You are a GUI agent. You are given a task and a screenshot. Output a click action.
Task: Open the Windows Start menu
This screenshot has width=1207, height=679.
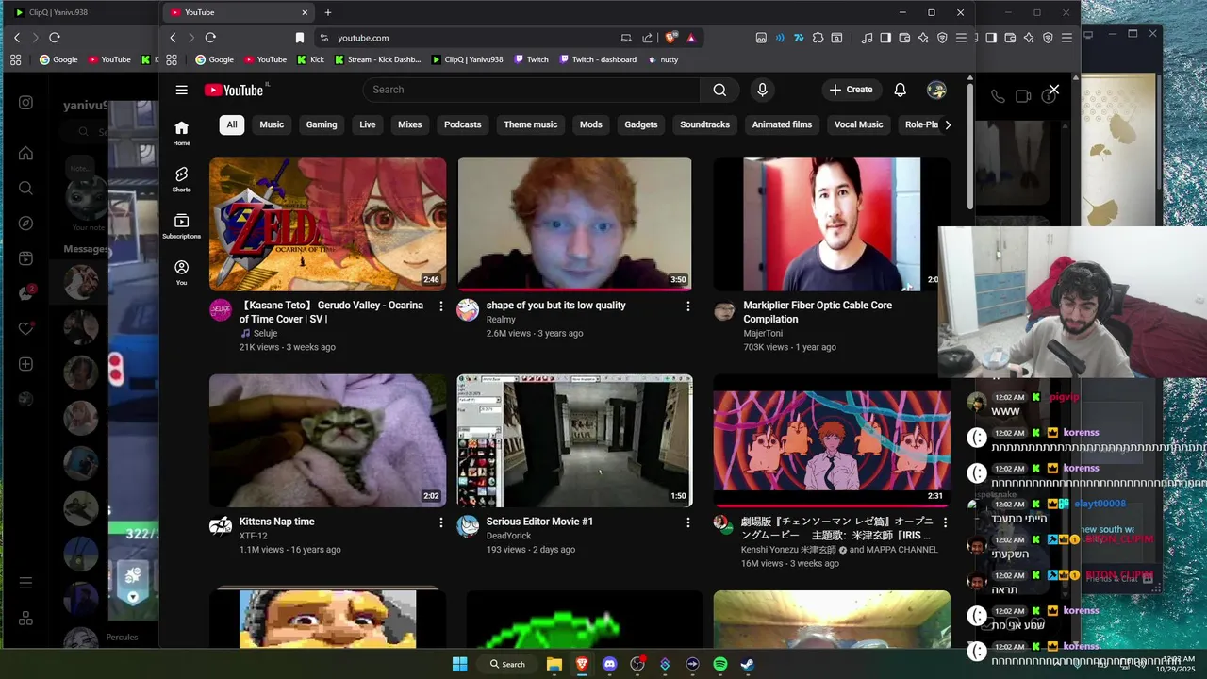click(459, 664)
